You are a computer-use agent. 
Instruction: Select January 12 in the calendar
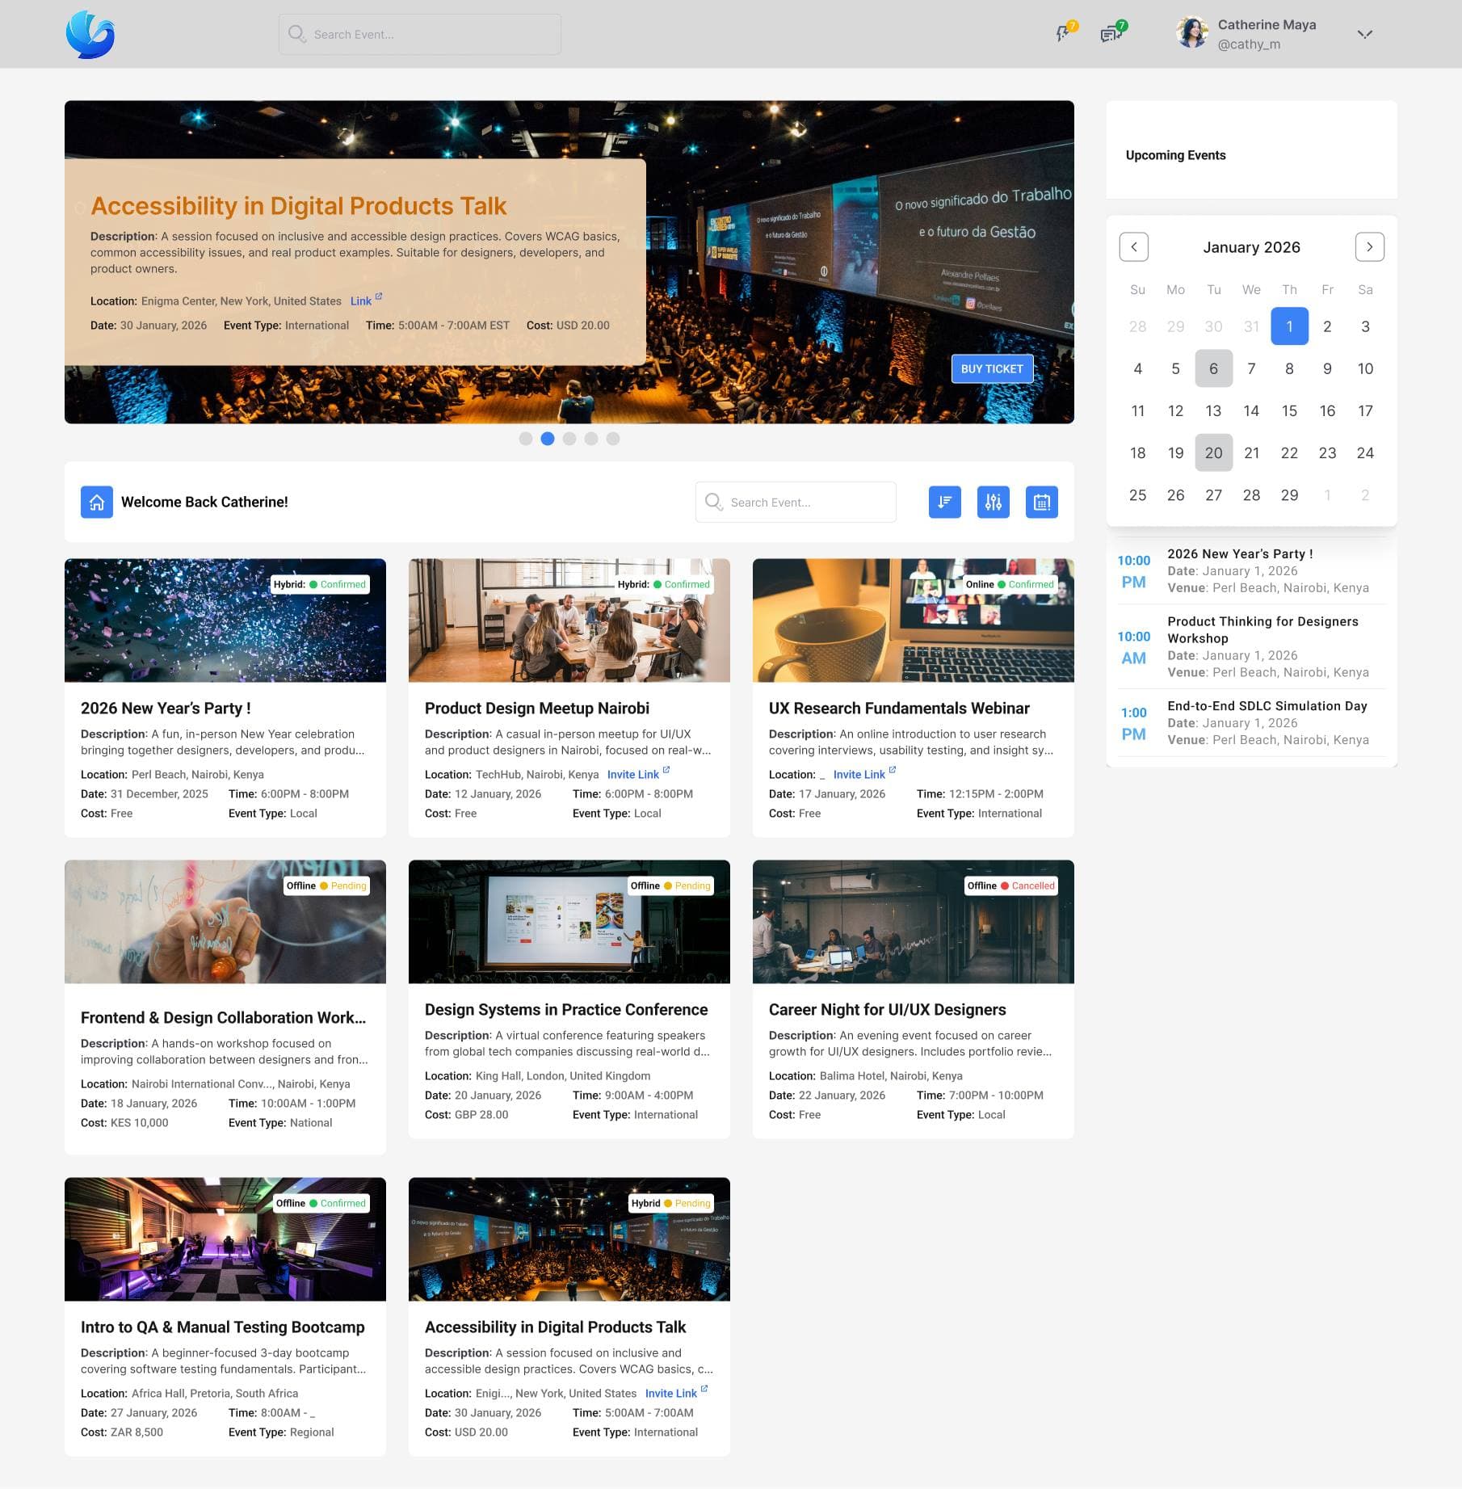click(1176, 410)
